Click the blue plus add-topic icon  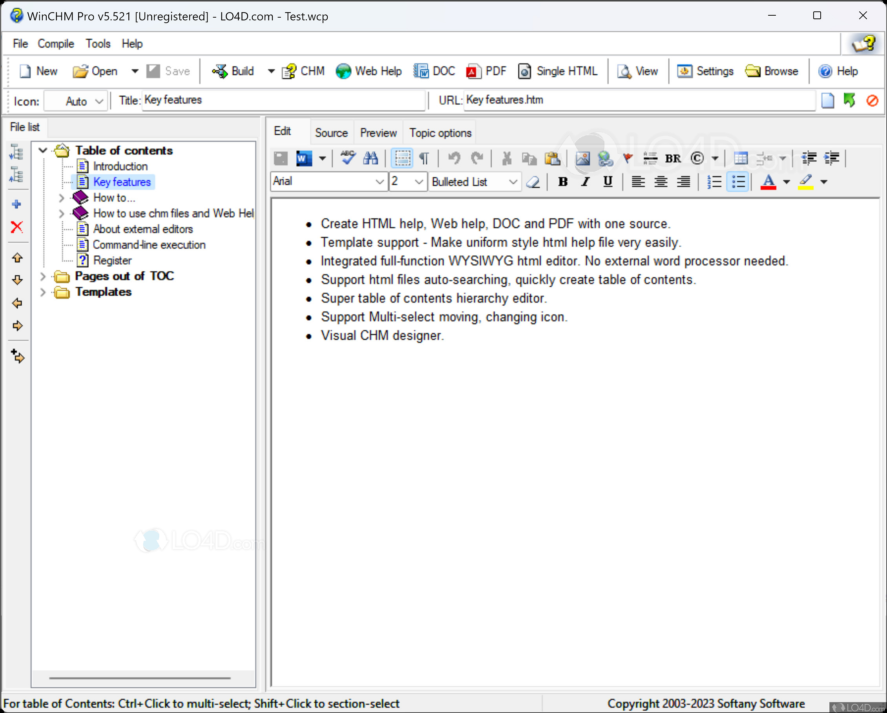click(x=17, y=204)
